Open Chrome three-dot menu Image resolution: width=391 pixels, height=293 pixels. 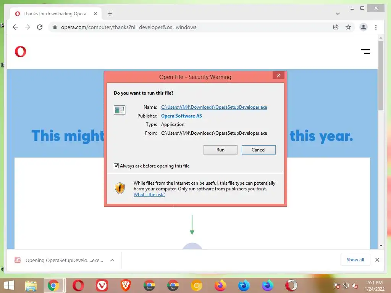tap(376, 27)
